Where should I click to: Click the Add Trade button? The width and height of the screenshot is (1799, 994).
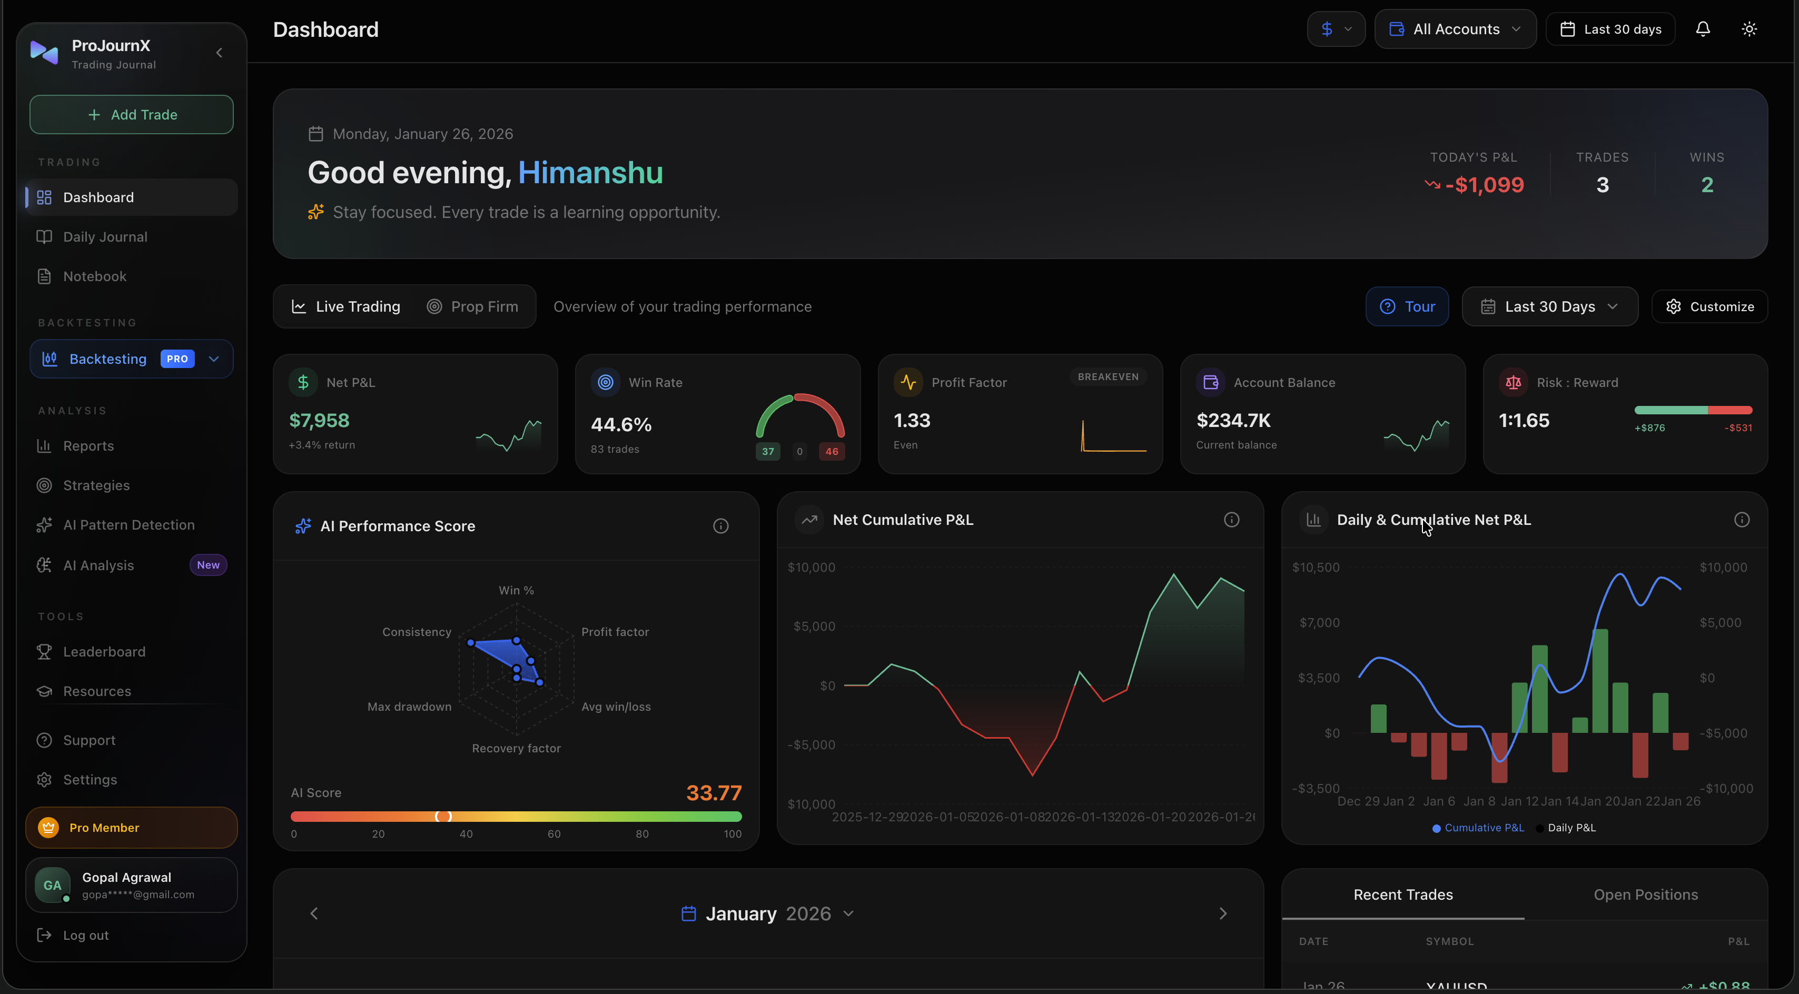point(131,114)
